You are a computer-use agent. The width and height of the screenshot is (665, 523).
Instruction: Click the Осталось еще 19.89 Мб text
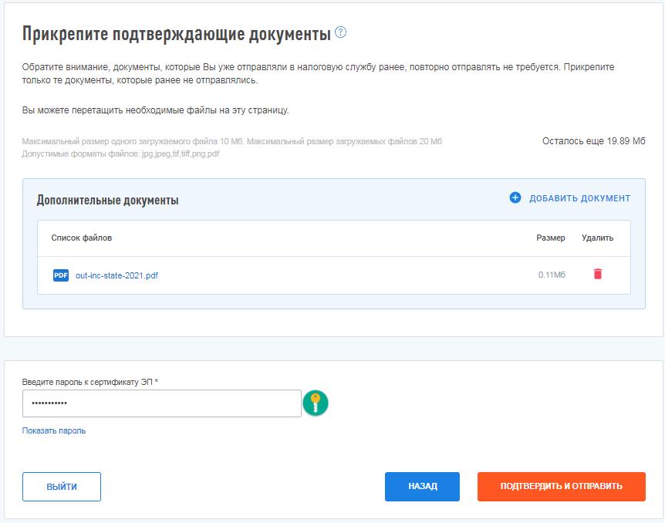click(x=593, y=141)
